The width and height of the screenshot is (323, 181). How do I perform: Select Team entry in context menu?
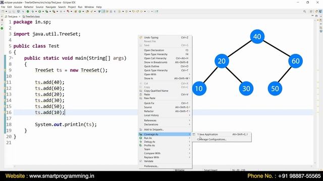(x=165, y=149)
